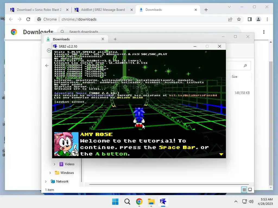Open a new Chrome tab
The width and height of the screenshot is (278, 208).
click(206, 10)
